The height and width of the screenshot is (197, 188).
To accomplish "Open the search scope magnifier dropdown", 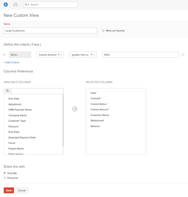I will coord(27,5).
